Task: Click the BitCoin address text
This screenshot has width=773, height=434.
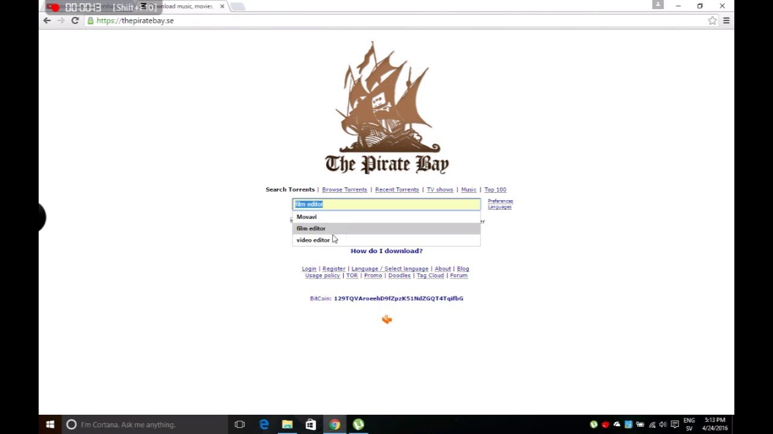Action: click(x=399, y=298)
